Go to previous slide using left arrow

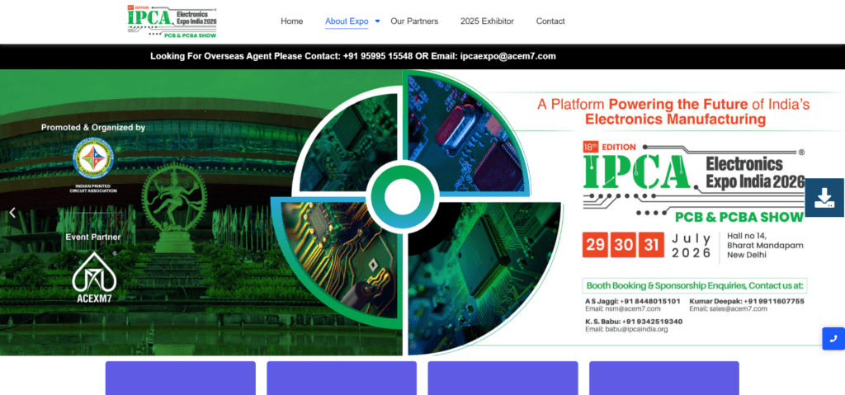[x=12, y=213]
